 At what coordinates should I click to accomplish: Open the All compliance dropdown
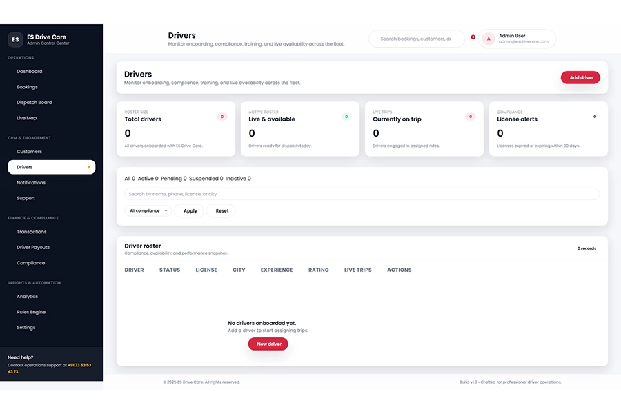(148, 210)
